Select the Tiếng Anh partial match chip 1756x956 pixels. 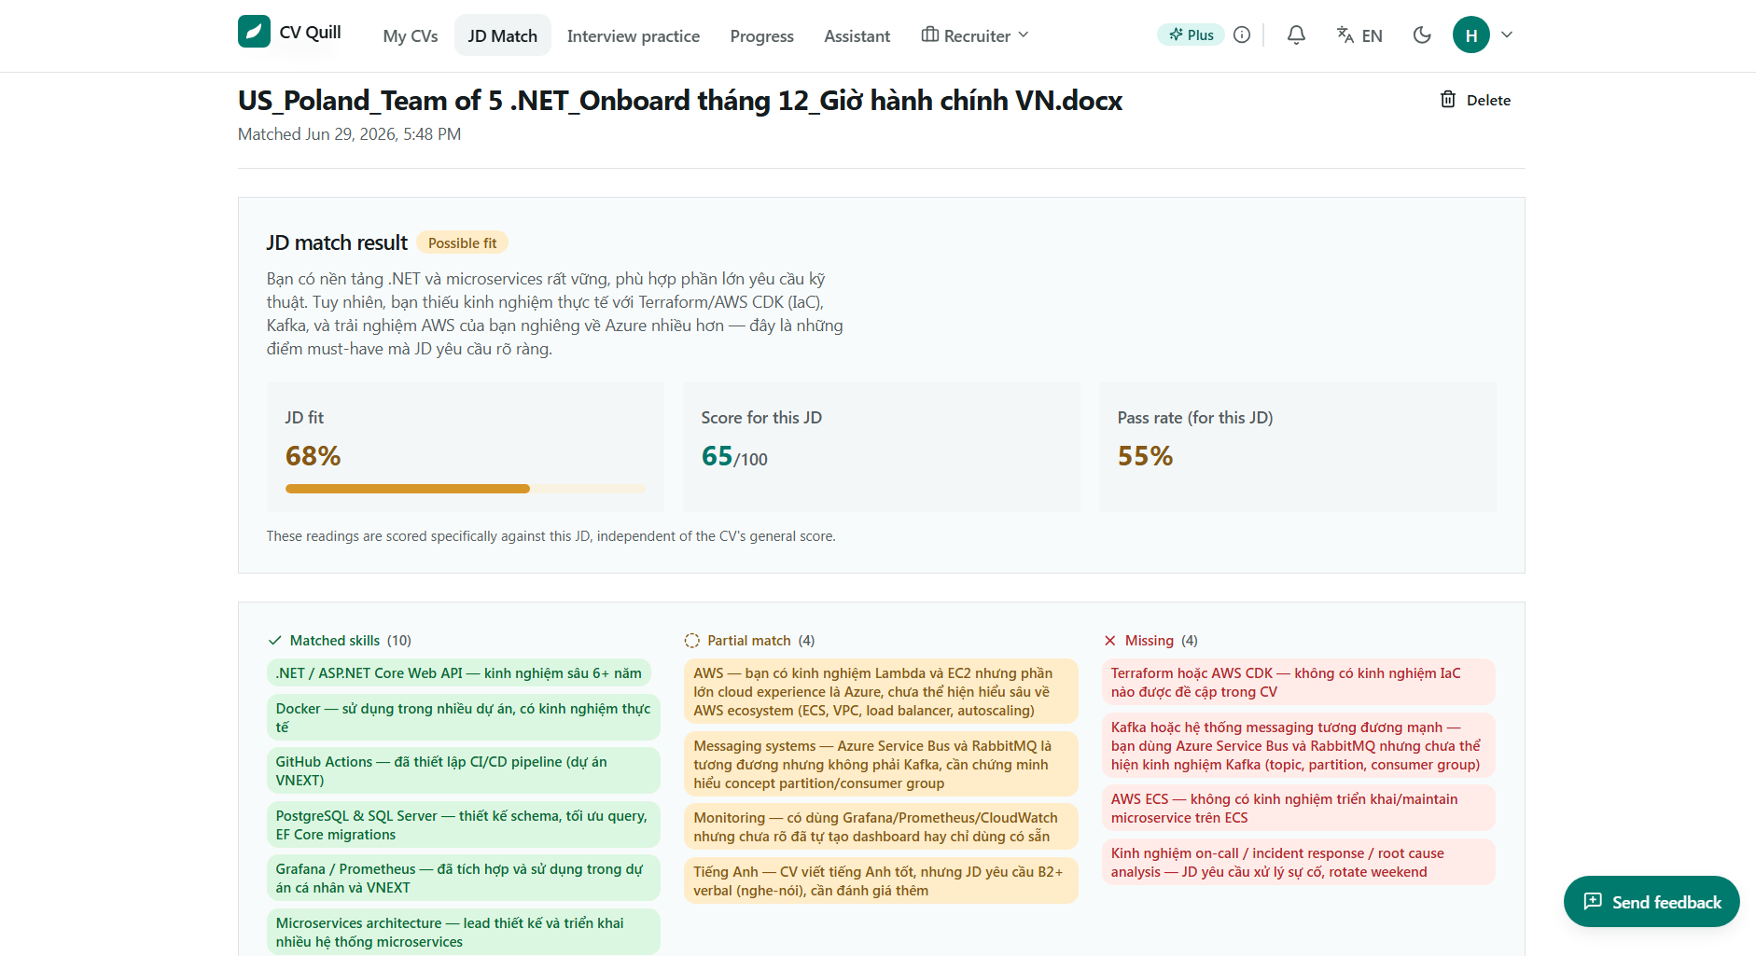pos(881,880)
